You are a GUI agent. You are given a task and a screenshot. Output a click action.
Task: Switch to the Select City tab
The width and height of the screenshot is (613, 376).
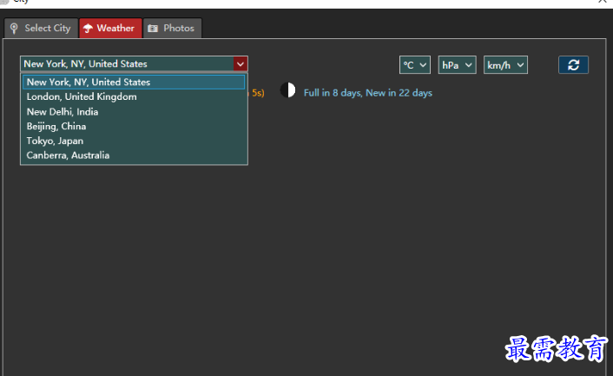coord(41,28)
